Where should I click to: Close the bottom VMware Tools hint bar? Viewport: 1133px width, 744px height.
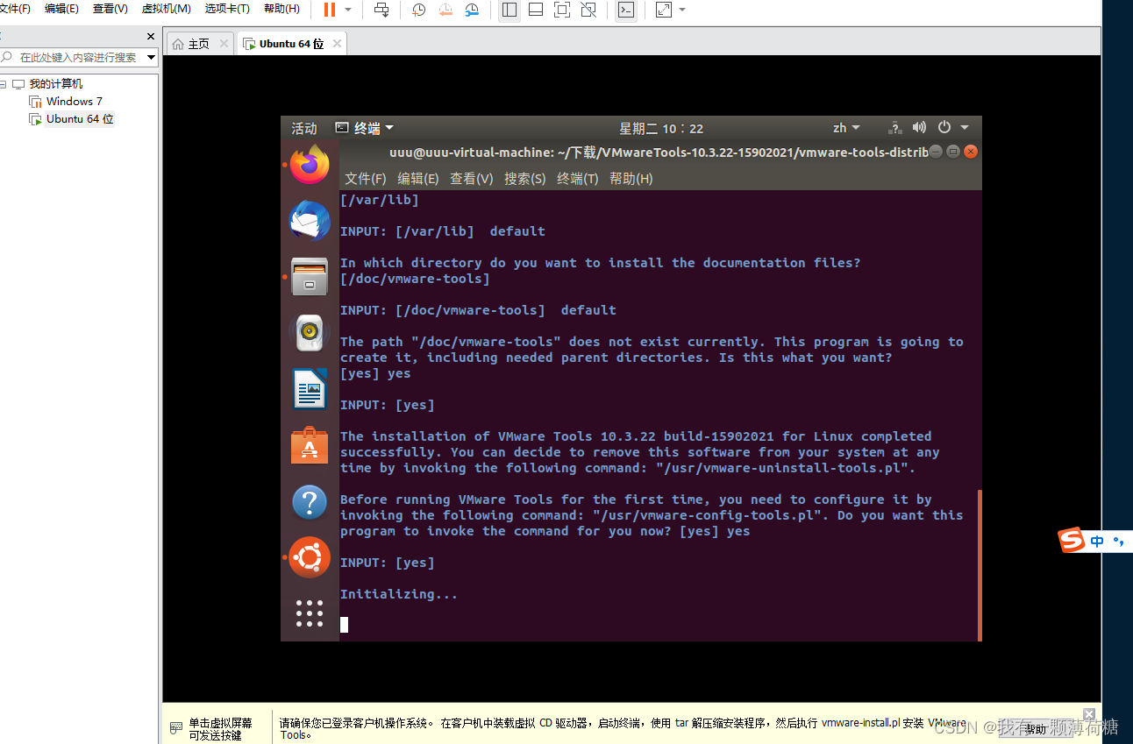coord(1089,714)
